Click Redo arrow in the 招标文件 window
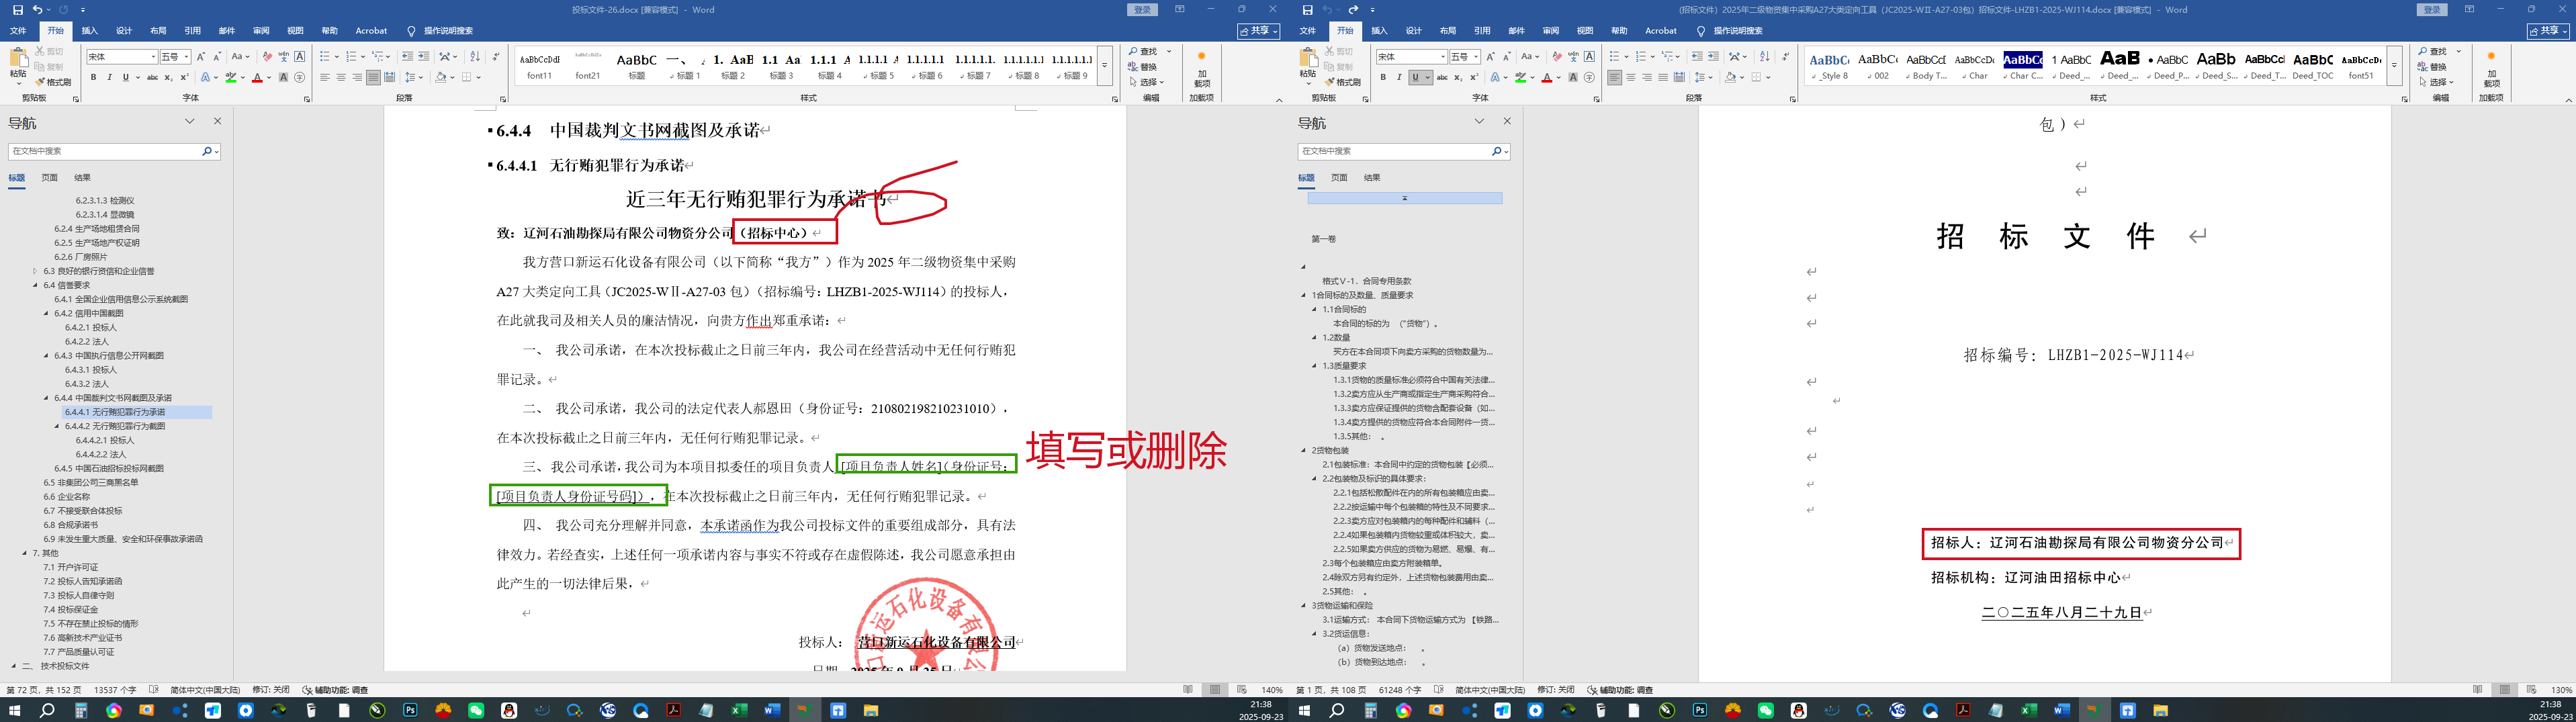 tap(1353, 10)
